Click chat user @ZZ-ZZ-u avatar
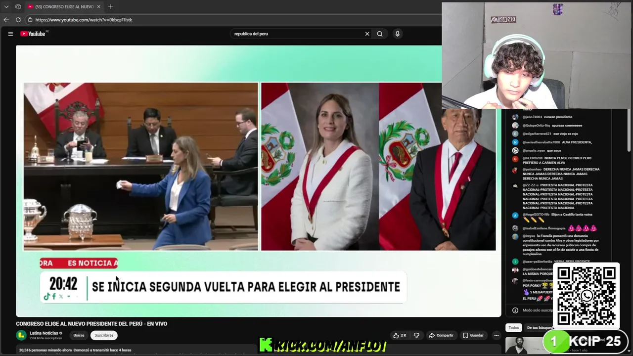633x356 pixels. pos(515,186)
